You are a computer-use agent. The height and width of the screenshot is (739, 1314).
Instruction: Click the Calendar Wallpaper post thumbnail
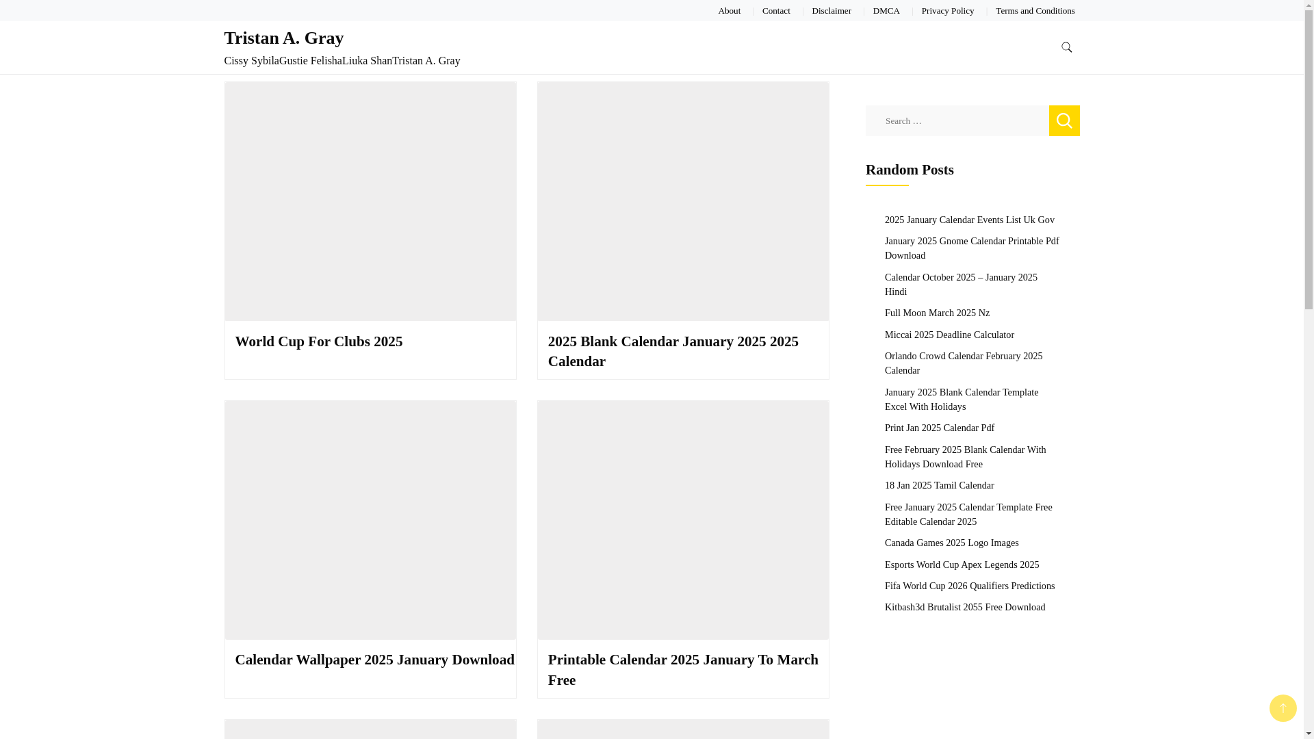(x=370, y=520)
